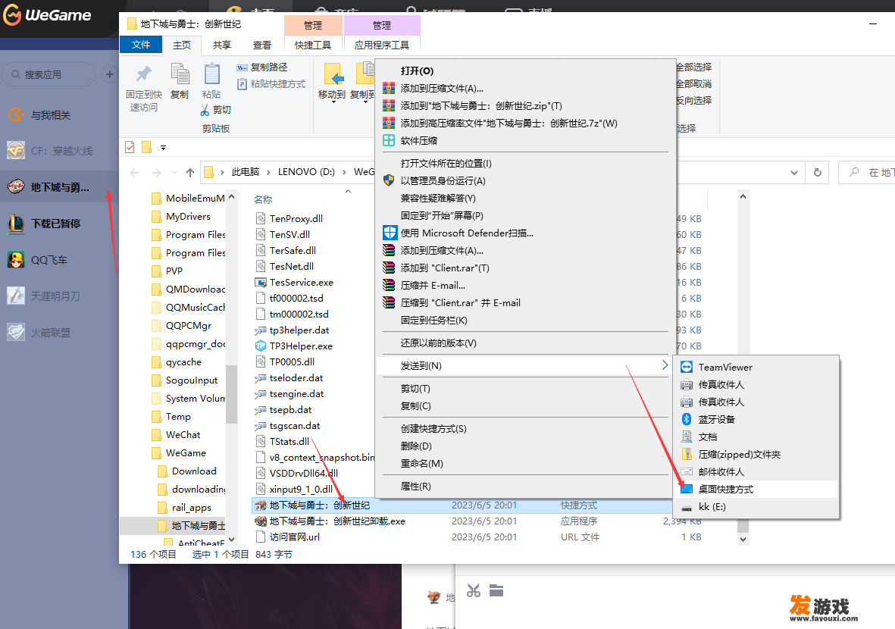Click the 粘贴 clipboard icon
The width and height of the screenshot is (895, 629).
coord(211,75)
